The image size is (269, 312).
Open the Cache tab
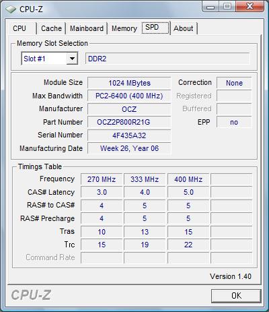tap(51, 28)
